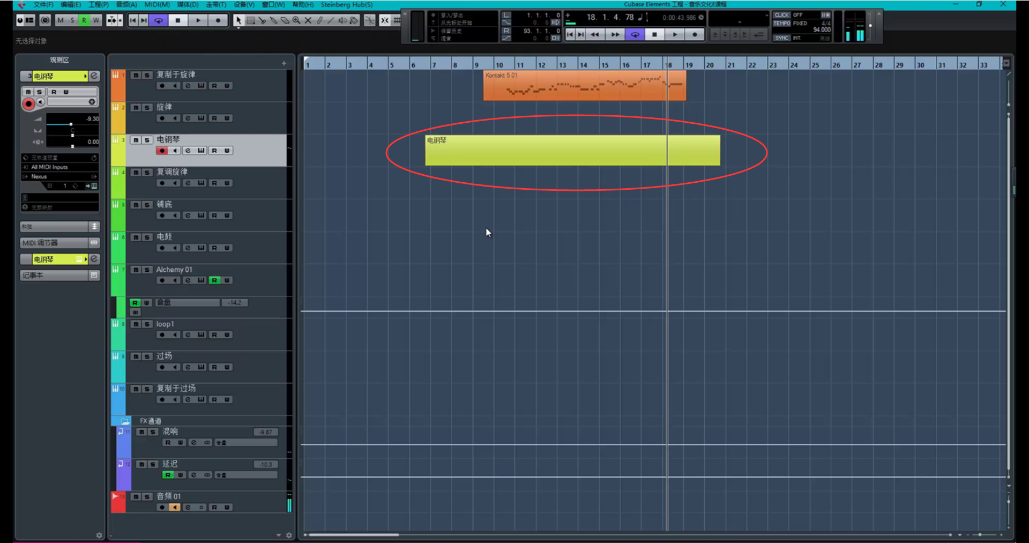This screenshot has width=1029, height=543.
Task: Open the track preset selector 无轨道预置
Action: coord(59,158)
